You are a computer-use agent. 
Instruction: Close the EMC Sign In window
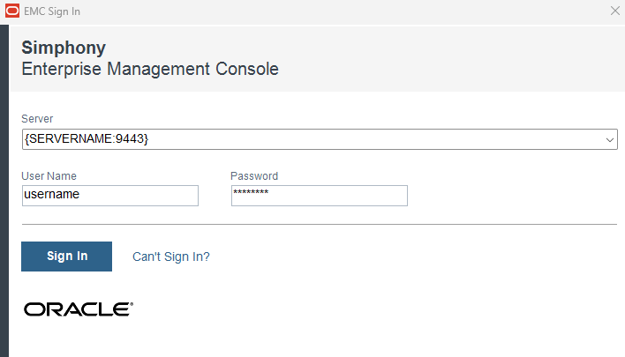tap(614, 11)
